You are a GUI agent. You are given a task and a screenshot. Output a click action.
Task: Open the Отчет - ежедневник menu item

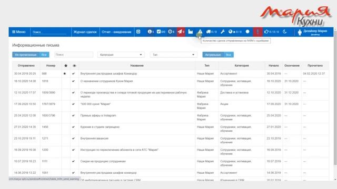[x=116, y=32]
